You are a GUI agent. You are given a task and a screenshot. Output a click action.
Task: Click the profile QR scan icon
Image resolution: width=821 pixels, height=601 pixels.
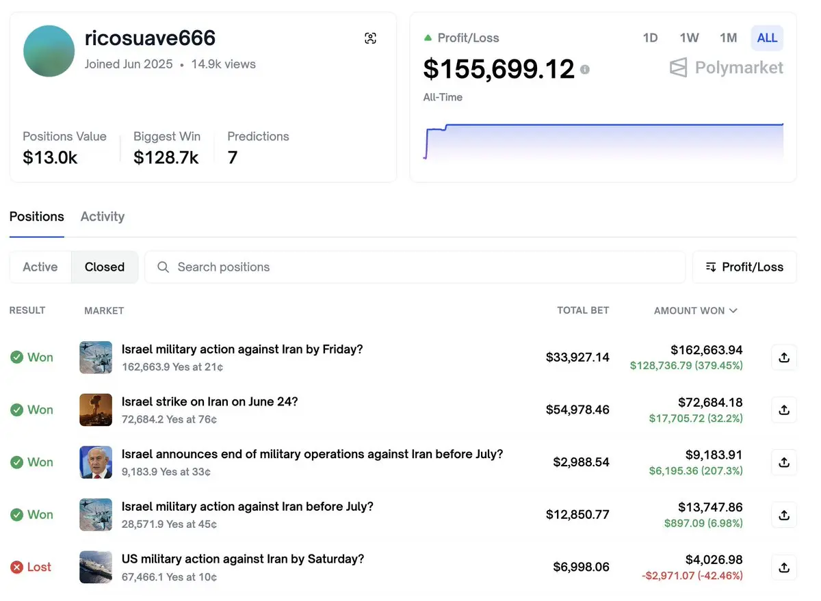point(370,38)
